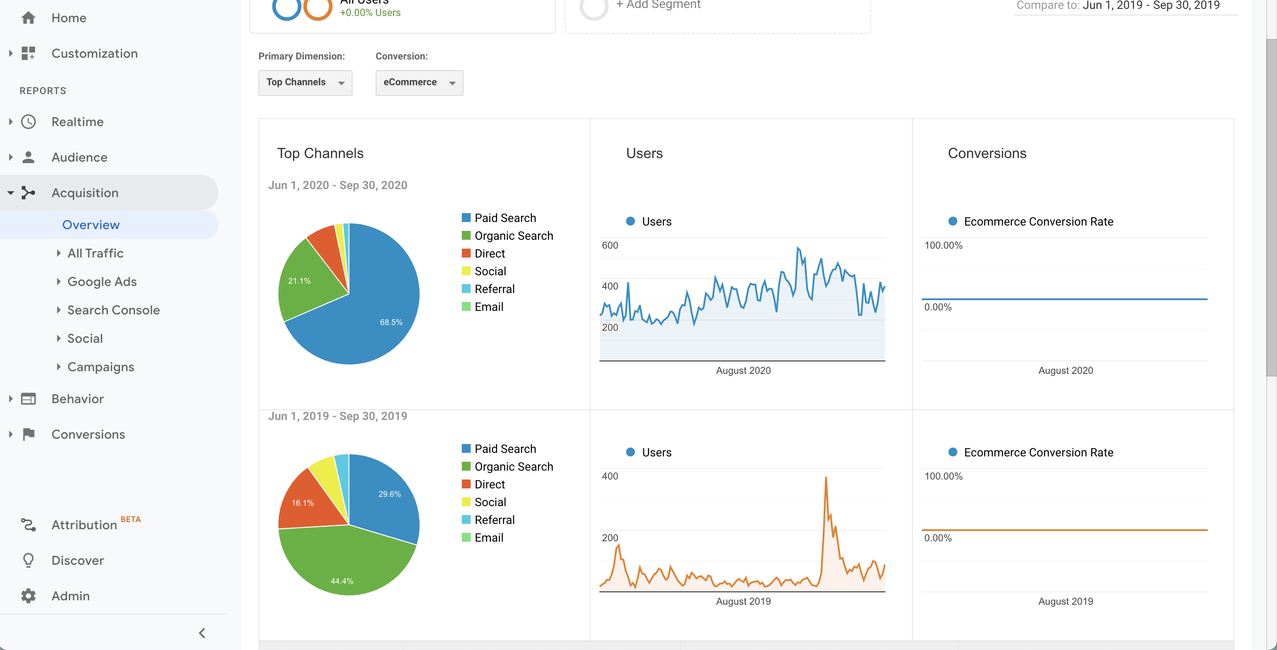The width and height of the screenshot is (1277, 650).
Task: Click the Attribution path icon
Action: [28, 524]
